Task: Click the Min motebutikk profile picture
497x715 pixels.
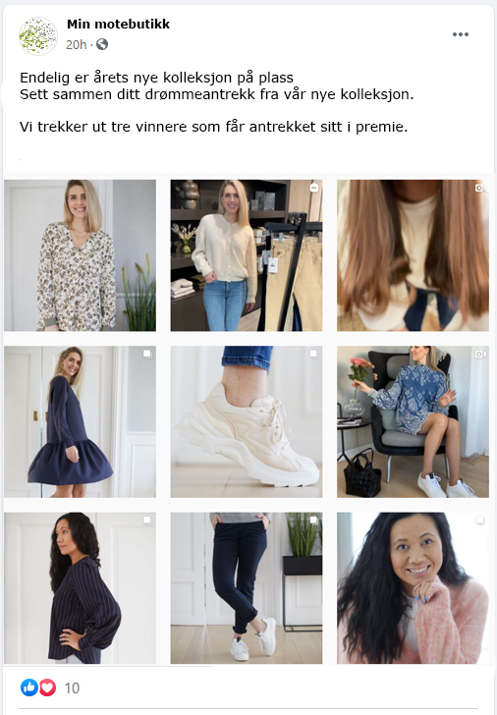Action: (x=38, y=36)
